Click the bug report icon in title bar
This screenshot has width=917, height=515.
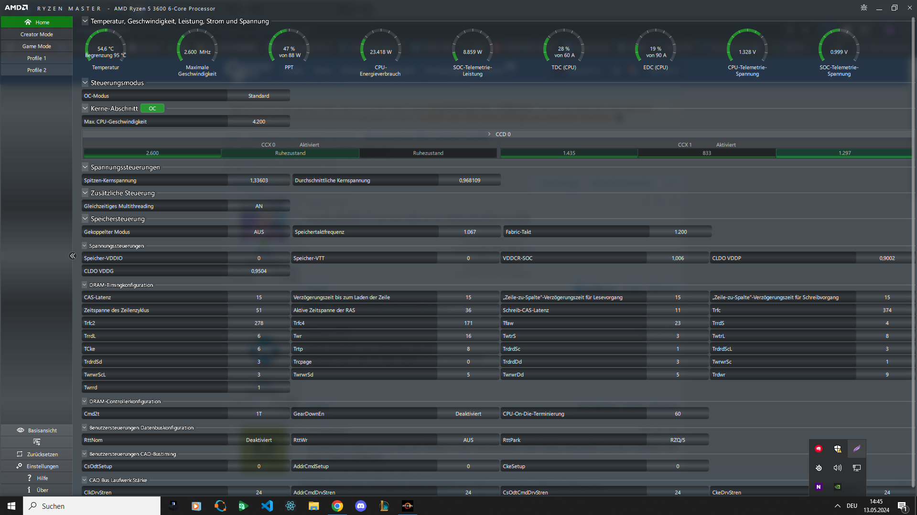(864, 8)
